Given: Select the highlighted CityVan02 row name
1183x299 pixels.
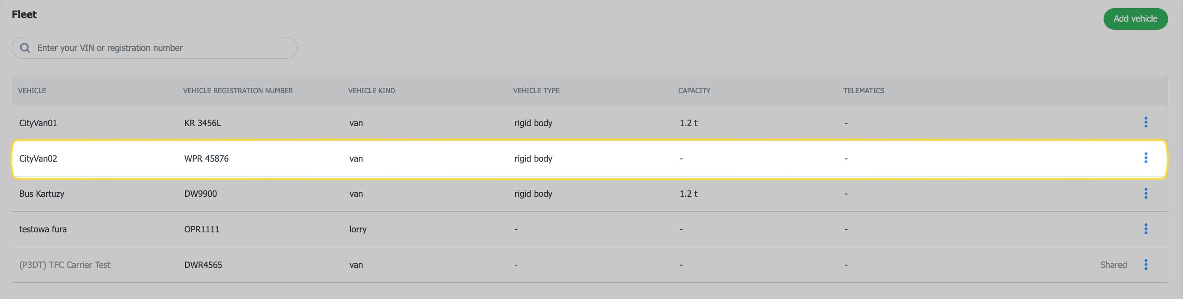Looking at the screenshot, I should 38,159.
